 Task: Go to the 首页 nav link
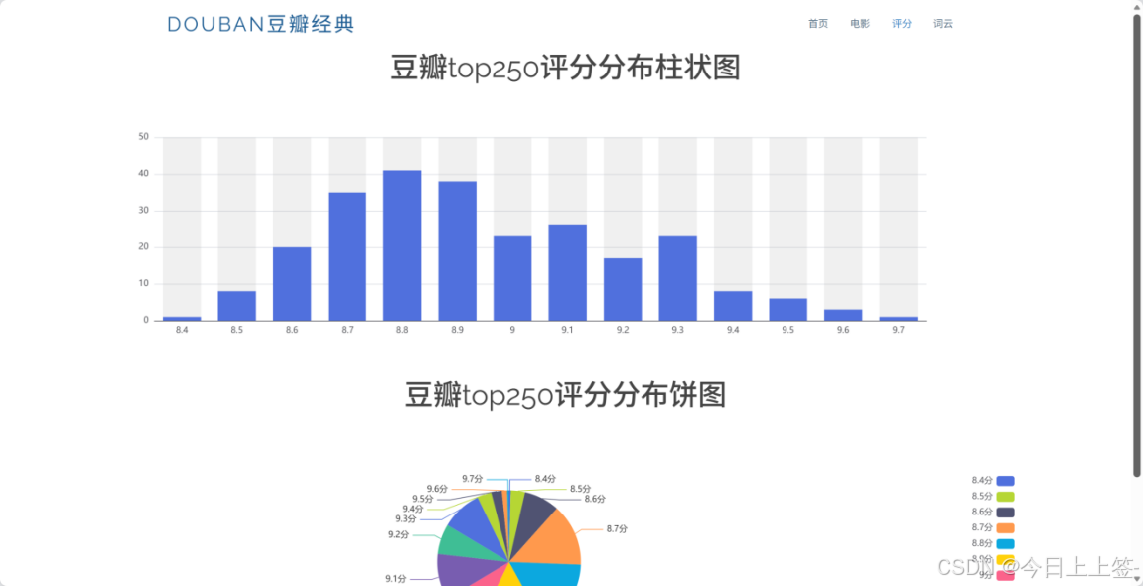tap(818, 24)
